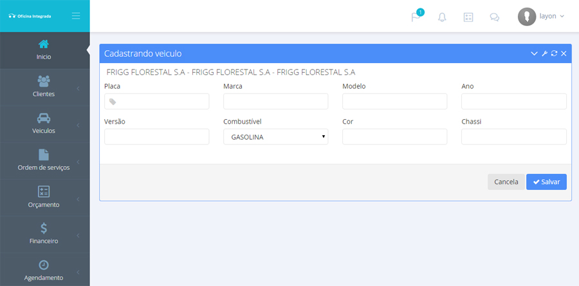Open the flag notifications icon
The width and height of the screenshot is (579, 286).
(x=416, y=17)
